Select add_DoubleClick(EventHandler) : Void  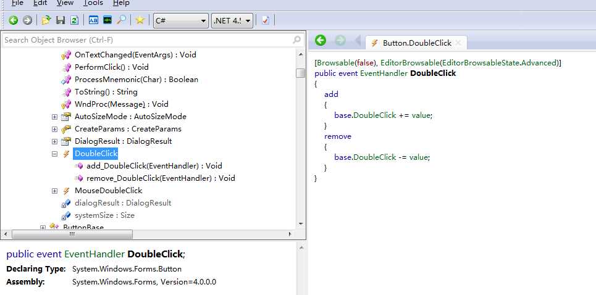coord(154,166)
